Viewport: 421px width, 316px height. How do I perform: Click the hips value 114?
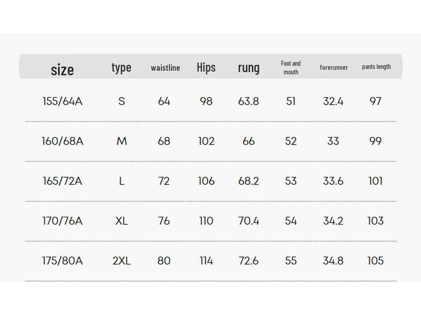pyautogui.click(x=206, y=261)
